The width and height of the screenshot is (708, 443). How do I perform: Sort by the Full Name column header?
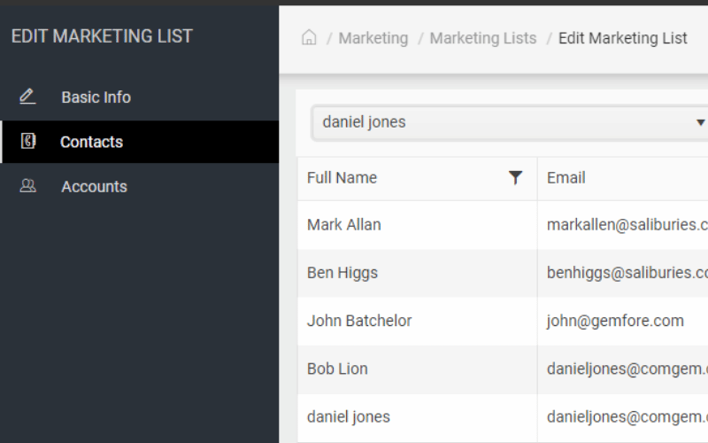point(342,178)
